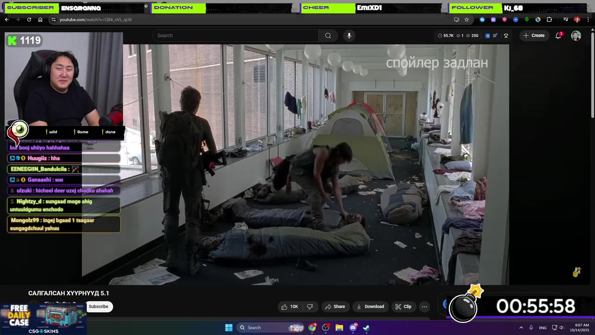This screenshot has width=595, height=335.
Task: Expand hidden system tray icons
Action: pyautogui.click(x=521, y=328)
